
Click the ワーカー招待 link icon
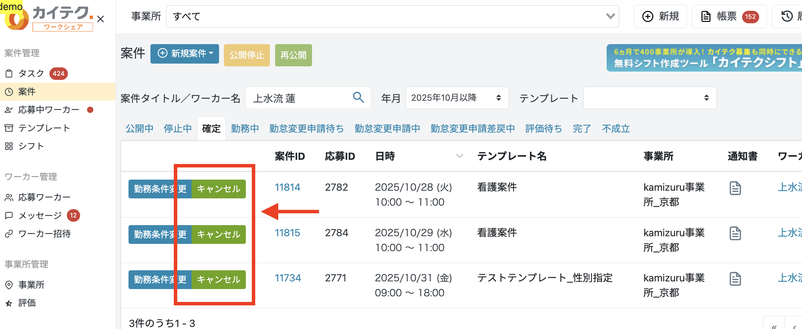click(x=9, y=233)
